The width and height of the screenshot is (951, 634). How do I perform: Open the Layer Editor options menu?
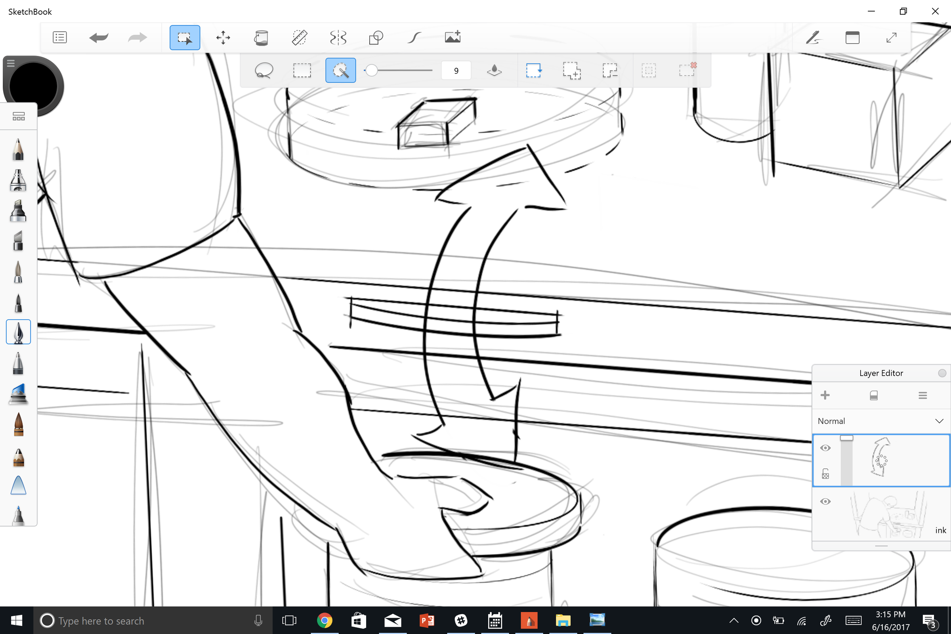coord(923,395)
